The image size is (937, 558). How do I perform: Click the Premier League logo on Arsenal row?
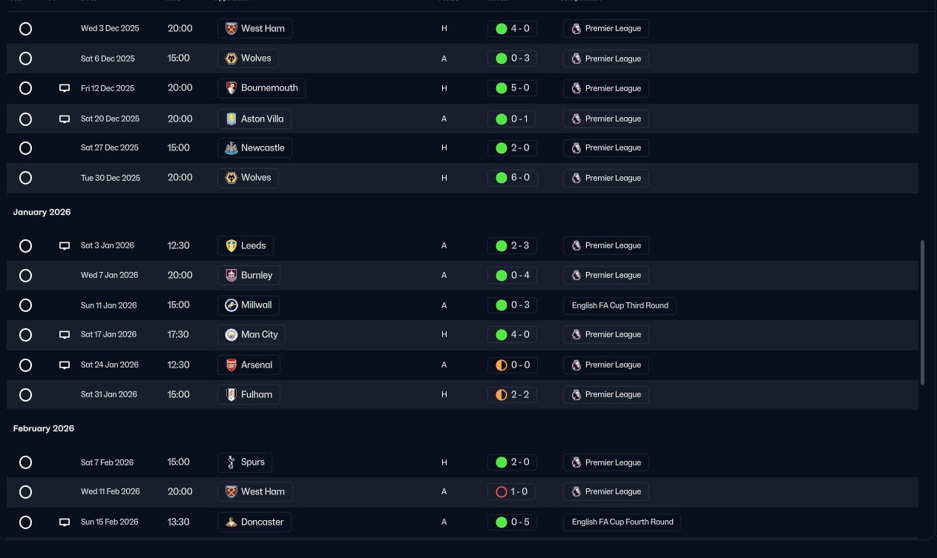point(576,365)
